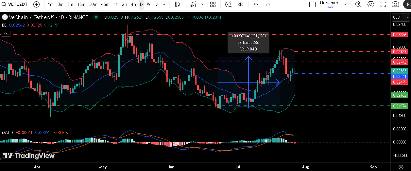The image size is (411, 171).
Task: Choose the 45m timeframe
Action: [105, 5]
